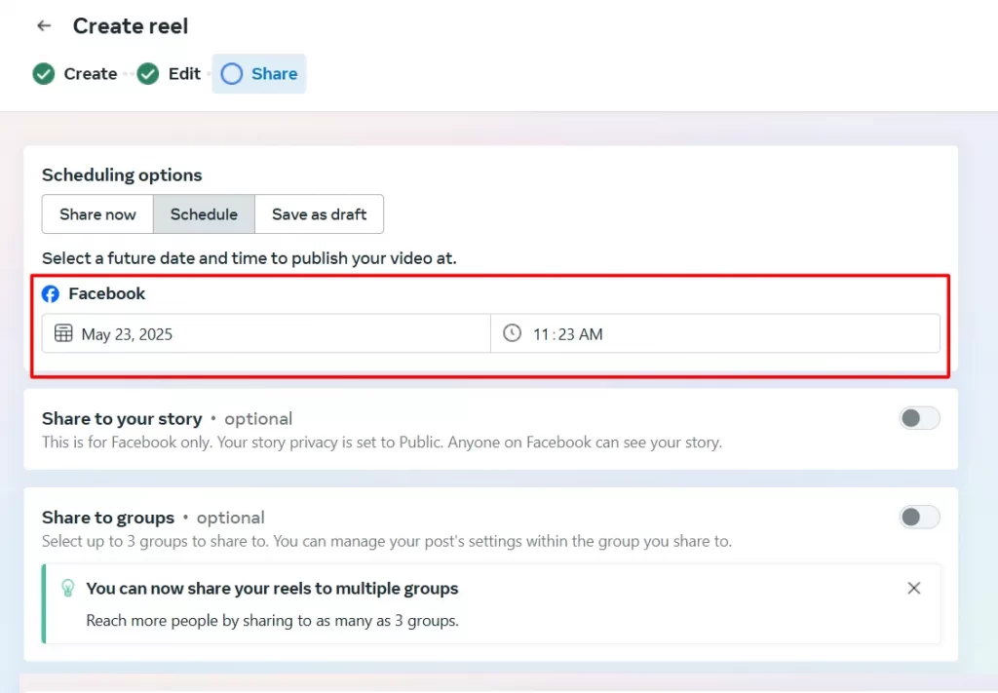998x693 pixels.
Task: Click the calendar icon in the date field
Action: [63, 332]
